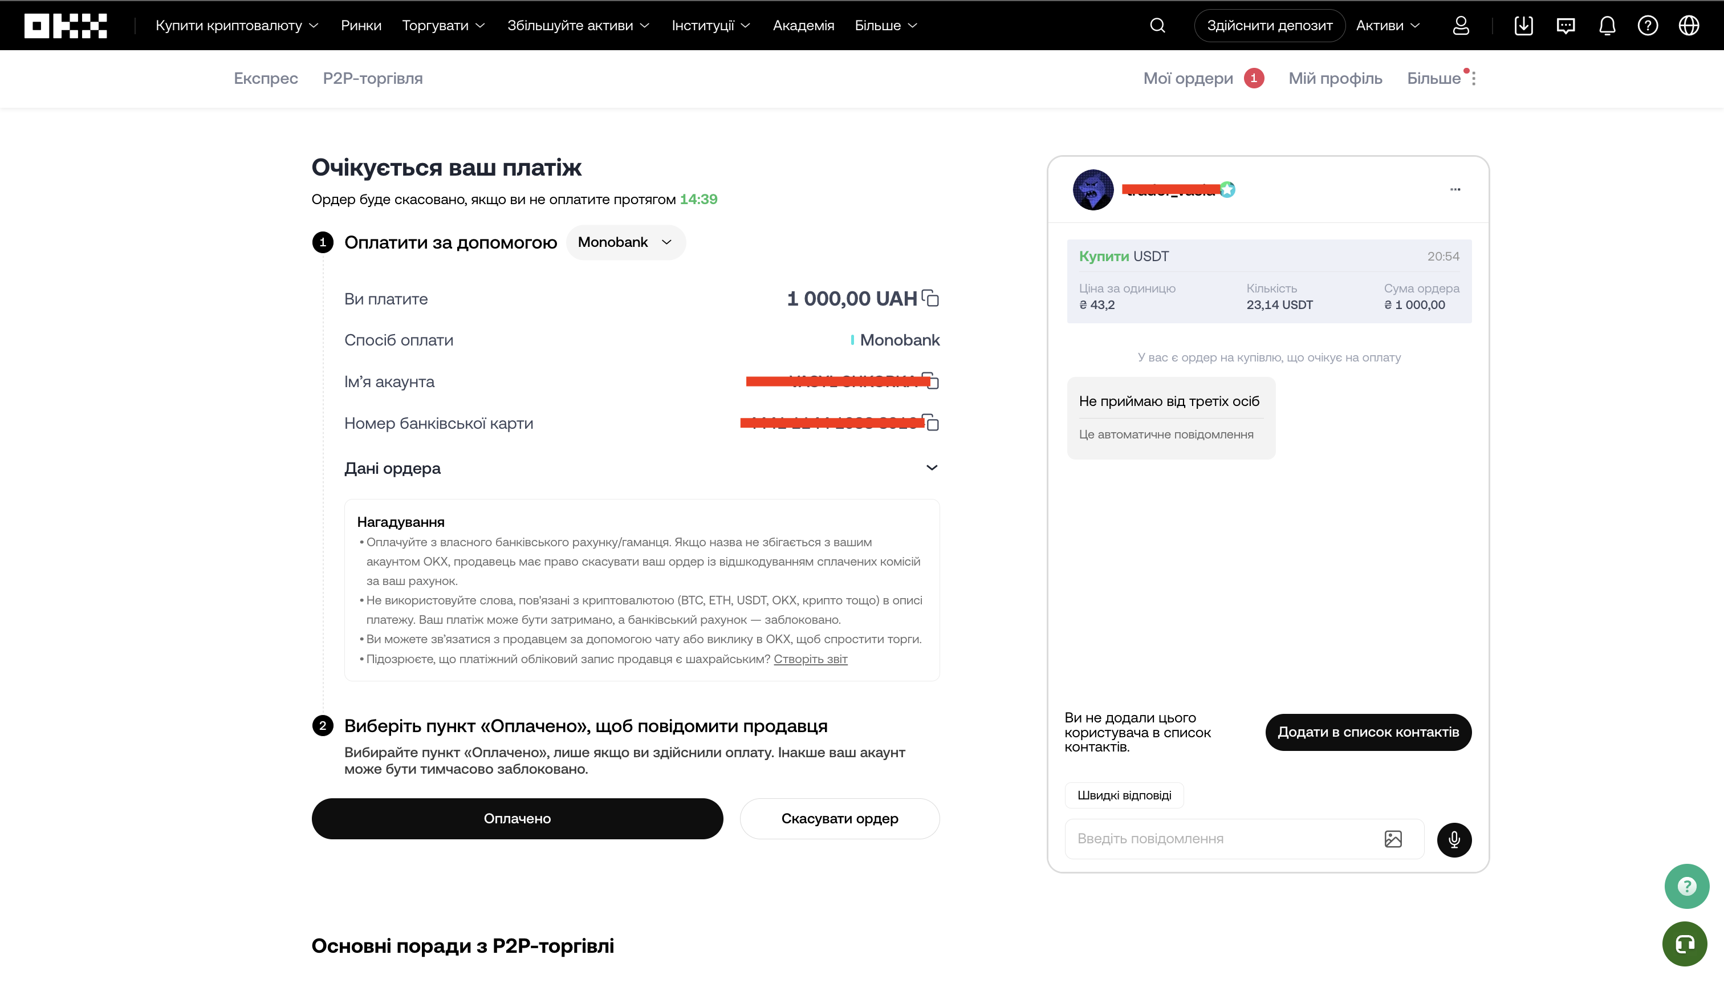Click the Створіть звіт link
The width and height of the screenshot is (1724, 983).
point(810,660)
